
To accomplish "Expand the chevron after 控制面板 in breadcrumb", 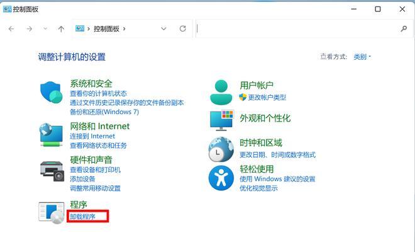I will pos(124,28).
